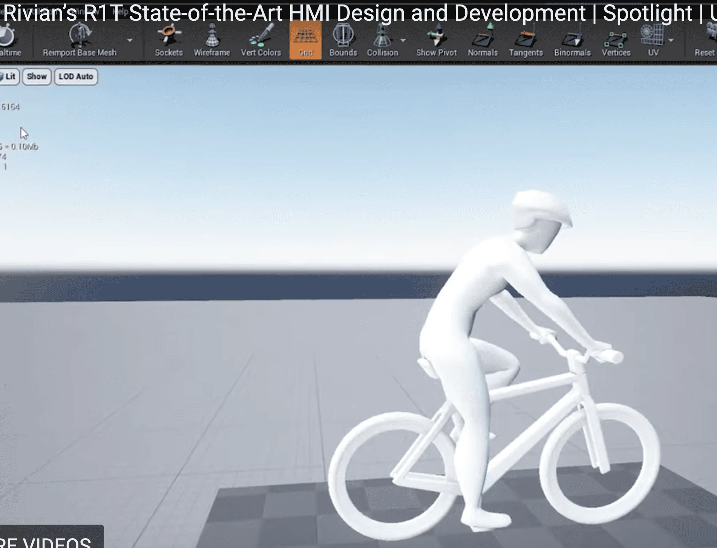Click the Reimport Base Mesh icon
The image size is (717, 548).
80,40
